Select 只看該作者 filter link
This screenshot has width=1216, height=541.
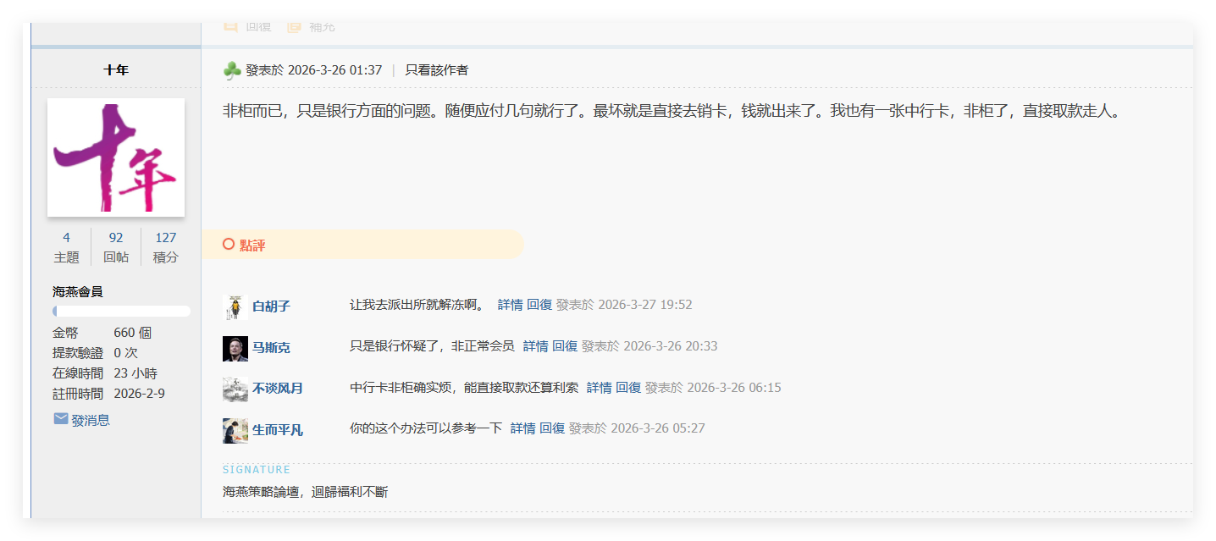[436, 70]
